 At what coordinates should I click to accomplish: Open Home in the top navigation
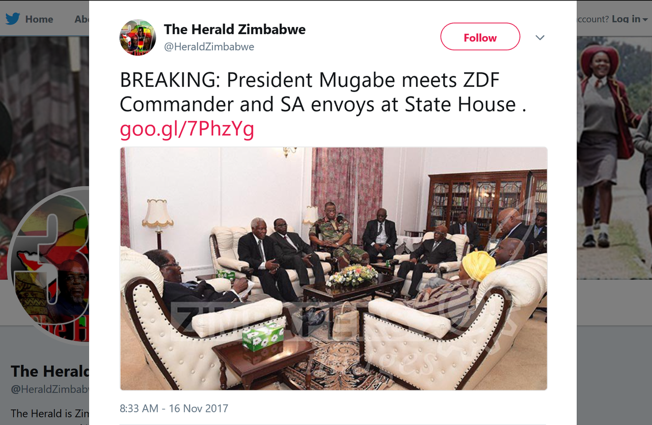pos(39,19)
